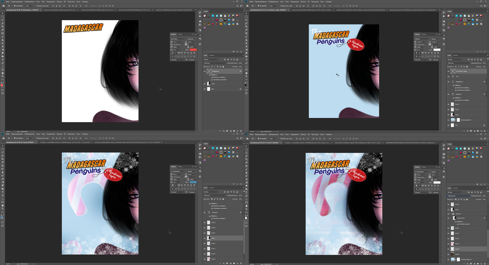Select the Челка layer in the sharp candy-cane window
The height and width of the screenshot is (265, 489).
[x=223, y=238]
